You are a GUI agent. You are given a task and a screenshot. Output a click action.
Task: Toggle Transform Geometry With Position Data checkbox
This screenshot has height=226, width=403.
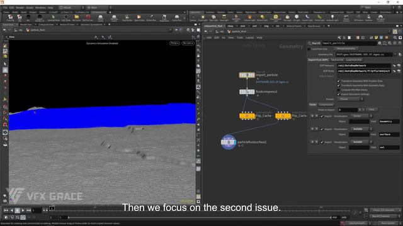click(339, 81)
